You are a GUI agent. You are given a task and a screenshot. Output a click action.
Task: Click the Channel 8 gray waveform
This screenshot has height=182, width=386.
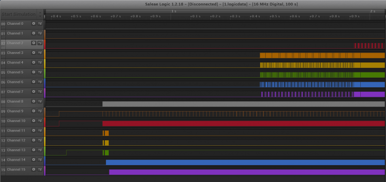point(243,104)
